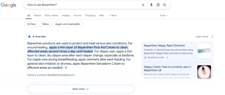Open Bepanthen Nappy Rash Ointment result
The width and height of the screenshot is (225, 95).
click(x=164, y=46)
